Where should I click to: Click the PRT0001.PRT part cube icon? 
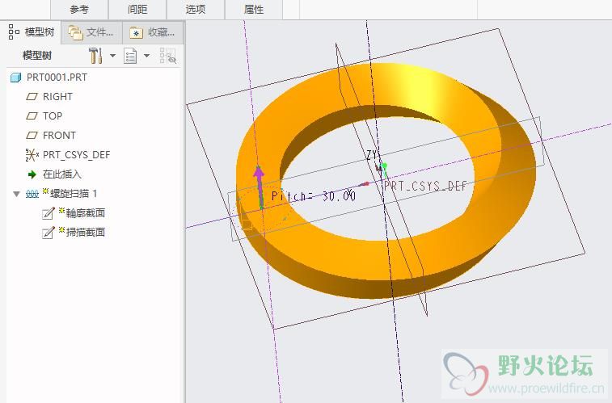click(x=16, y=78)
